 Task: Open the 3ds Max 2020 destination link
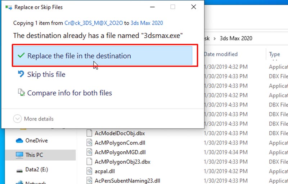tap(147, 23)
